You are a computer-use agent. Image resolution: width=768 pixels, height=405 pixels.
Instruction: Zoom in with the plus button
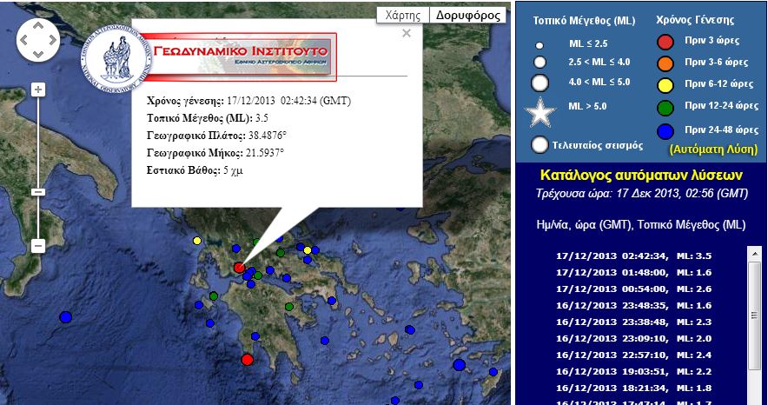tap(37, 90)
